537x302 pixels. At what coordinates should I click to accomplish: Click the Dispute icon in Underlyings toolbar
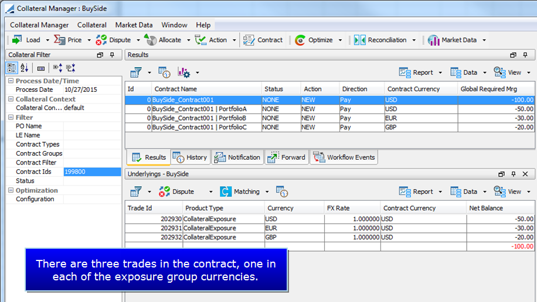(x=164, y=191)
